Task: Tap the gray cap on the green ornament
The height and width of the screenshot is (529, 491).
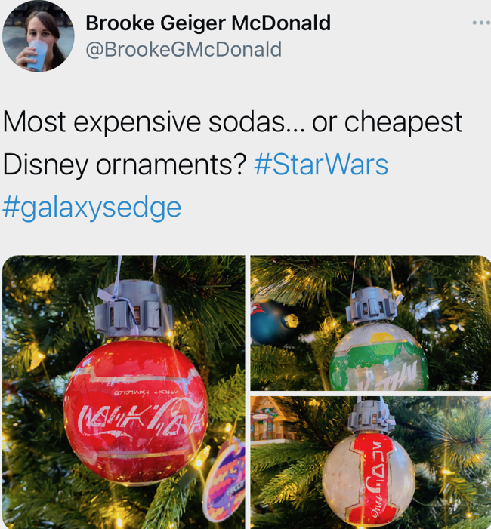Action: pyautogui.click(x=372, y=306)
